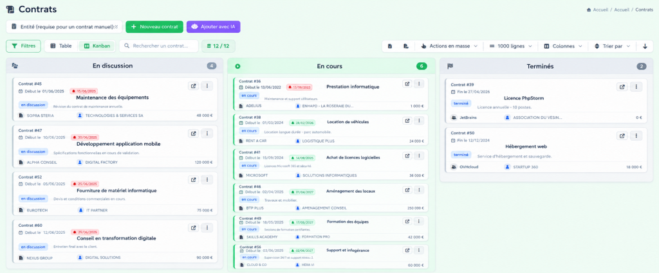659x273 pixels.
Task: Open Contrat #36 external link icon
Action: point(407,84)
